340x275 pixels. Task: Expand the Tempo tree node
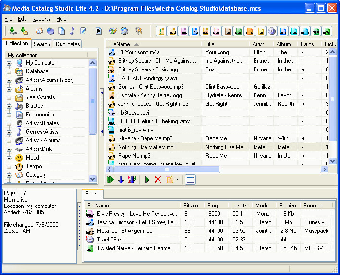point(9,167)
